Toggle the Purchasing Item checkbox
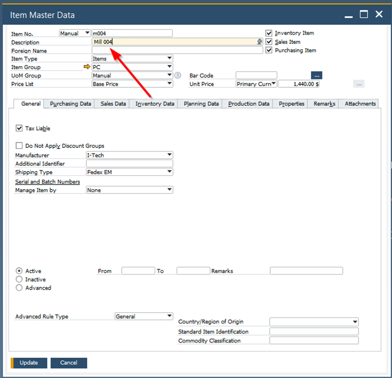Image resolution: width=392 pixels, height=378 pixels. tap(269, 50)
